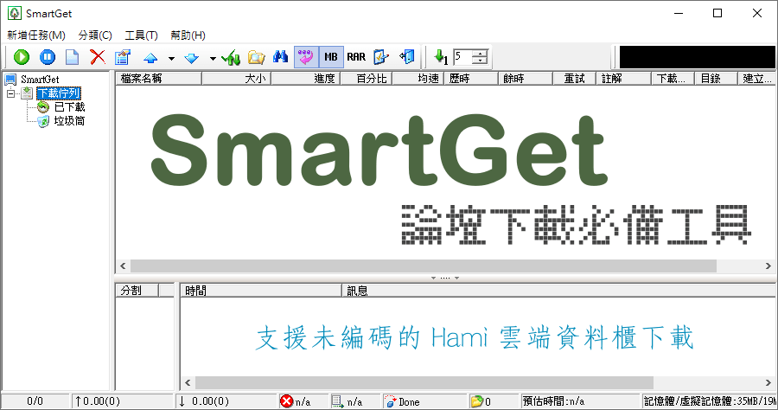
Task: Click the 分割 column header
Action: coord(137,291)
